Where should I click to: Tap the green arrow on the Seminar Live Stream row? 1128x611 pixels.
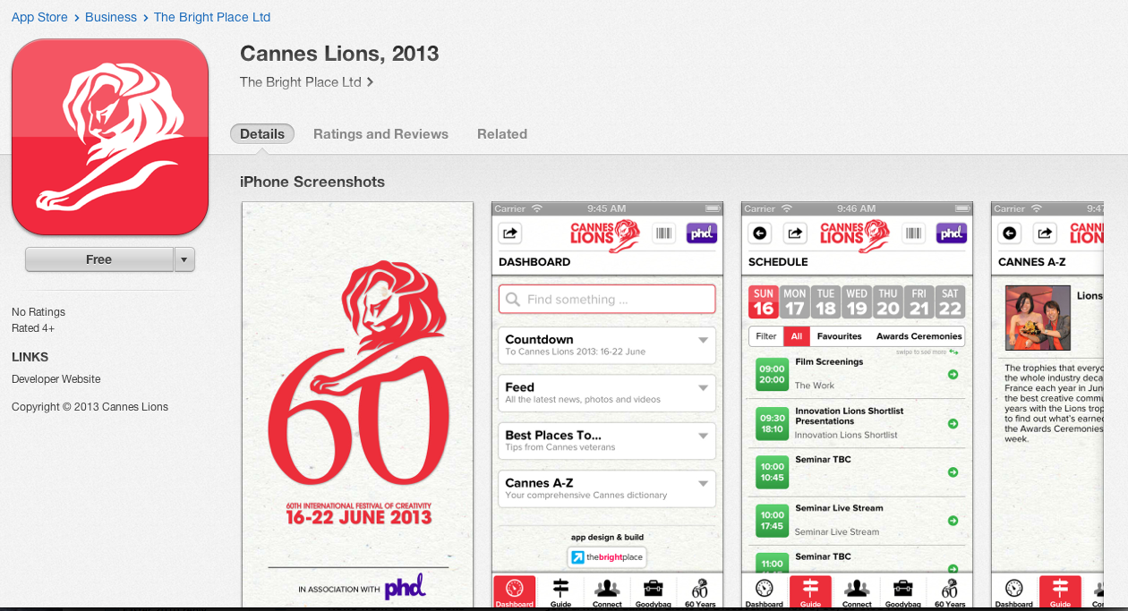[953, 521]
